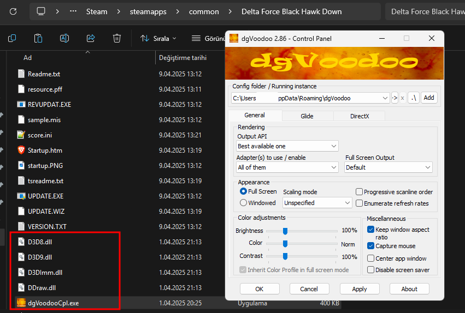
Task: Select the tsreadme.txt file icon
Action: tap(21, 180)
